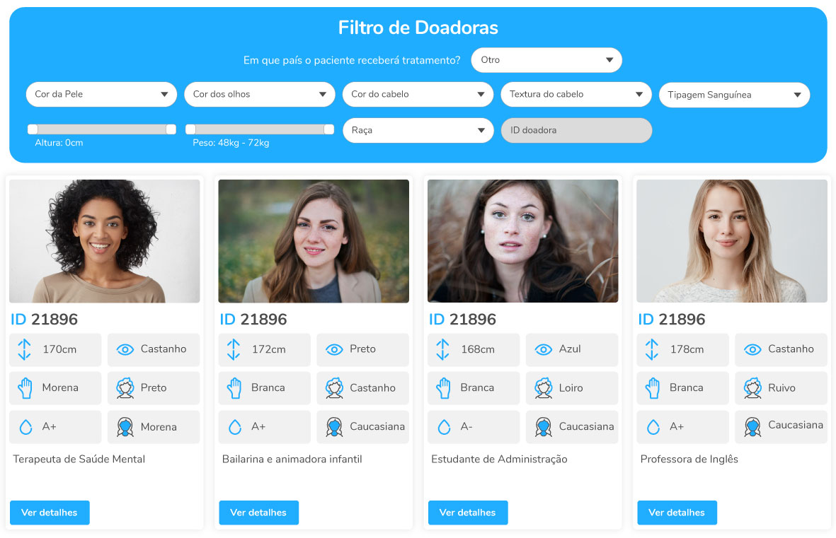Click the blood drop icon in Professora card

coord(653,427)
